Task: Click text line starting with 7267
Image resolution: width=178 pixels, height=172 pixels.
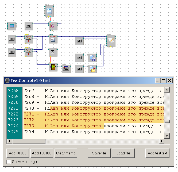Action: tap(94, 91)
